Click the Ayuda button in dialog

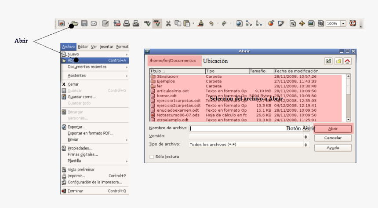pyautogui.click(x=333, y=148)
